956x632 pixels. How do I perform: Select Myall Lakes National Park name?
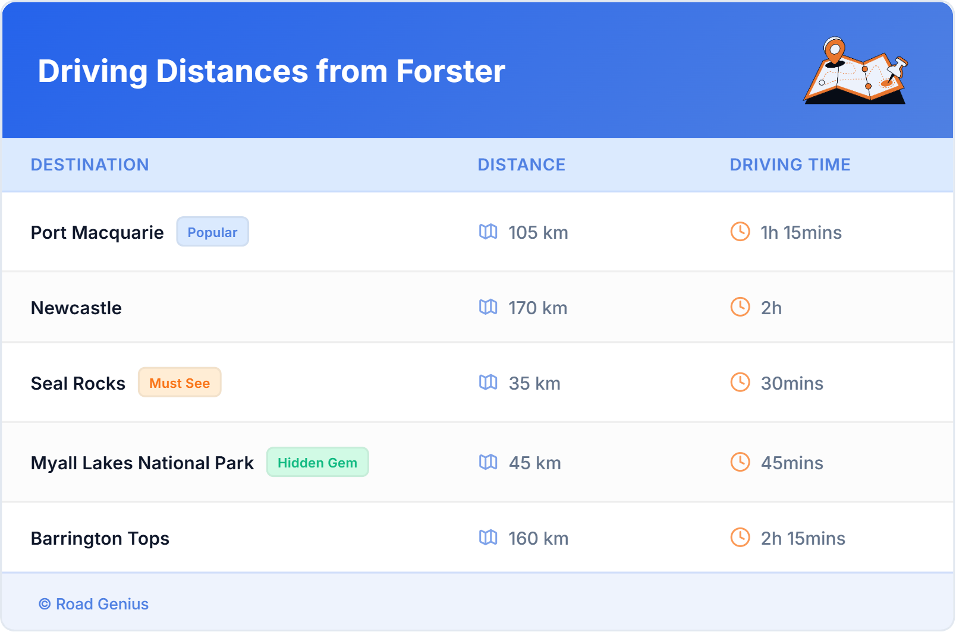click(x=142, y=463)
